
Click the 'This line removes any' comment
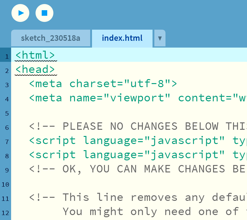pyautogui.click(x=138, y=197)
